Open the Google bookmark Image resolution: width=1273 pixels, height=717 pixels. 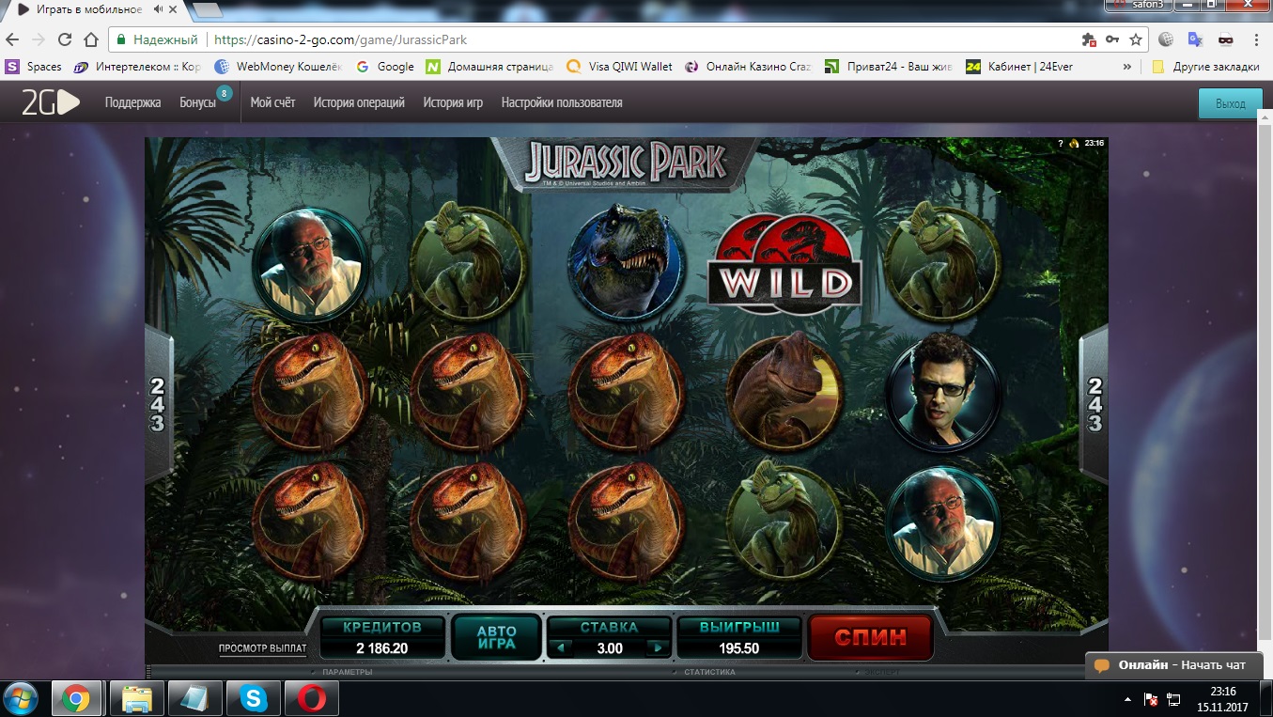385,67
